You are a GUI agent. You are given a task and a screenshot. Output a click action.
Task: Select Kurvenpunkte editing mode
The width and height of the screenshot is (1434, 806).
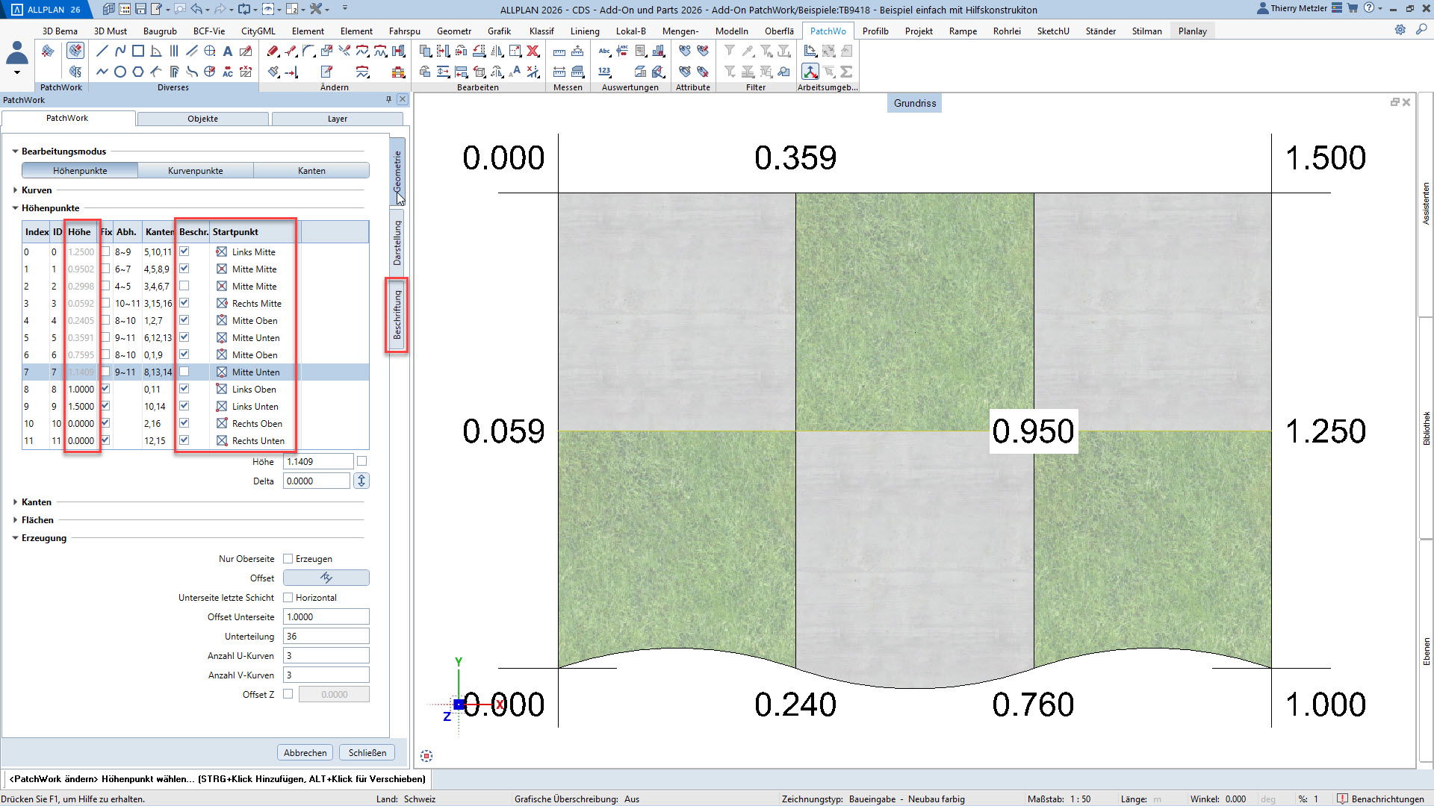pyautogui.click(x=195, y=171)
